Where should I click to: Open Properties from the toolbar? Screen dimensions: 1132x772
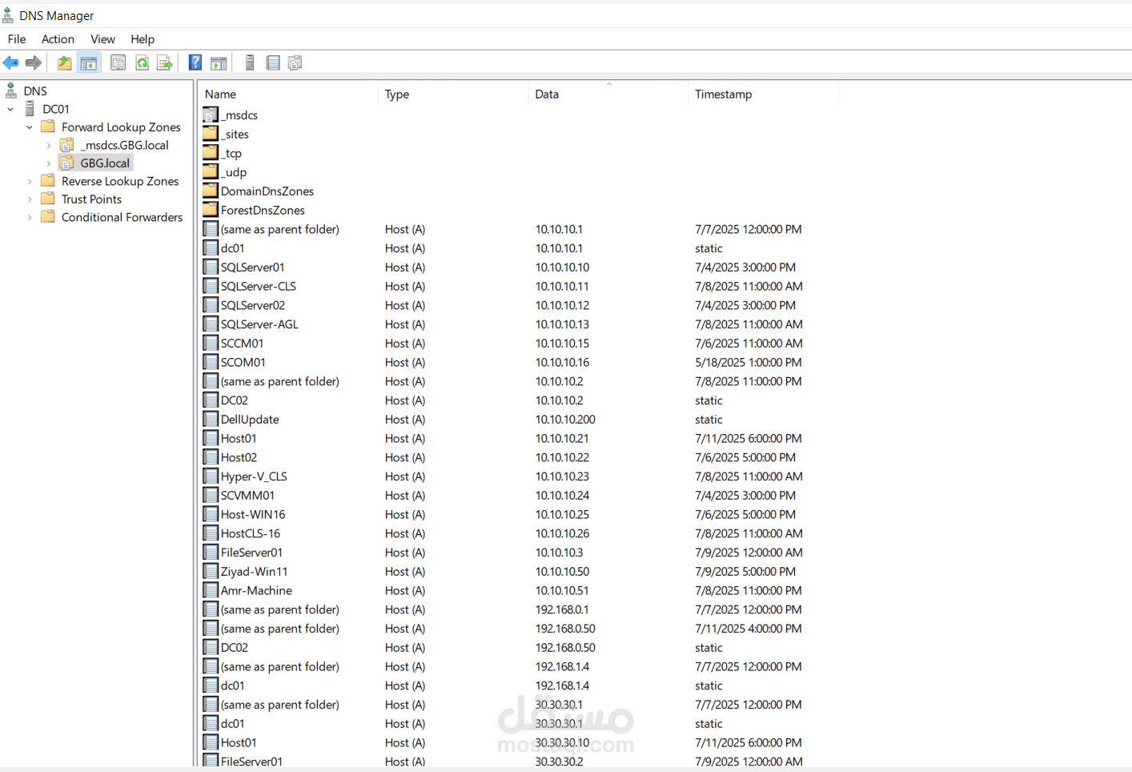click(x=118, y=62)
